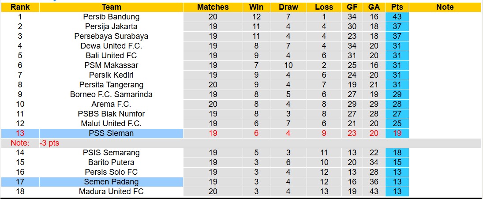Click the Dewa United F.C. team name
The image size is (483, 199).
click(x=111, y=46)
